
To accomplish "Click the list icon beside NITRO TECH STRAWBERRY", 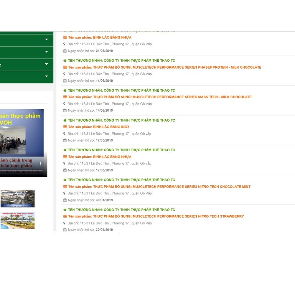I will click(65, 216).
